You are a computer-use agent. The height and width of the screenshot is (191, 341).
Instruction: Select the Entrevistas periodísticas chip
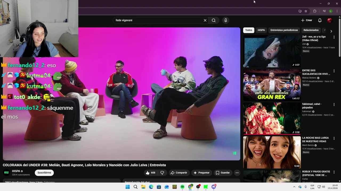[284, 30]
